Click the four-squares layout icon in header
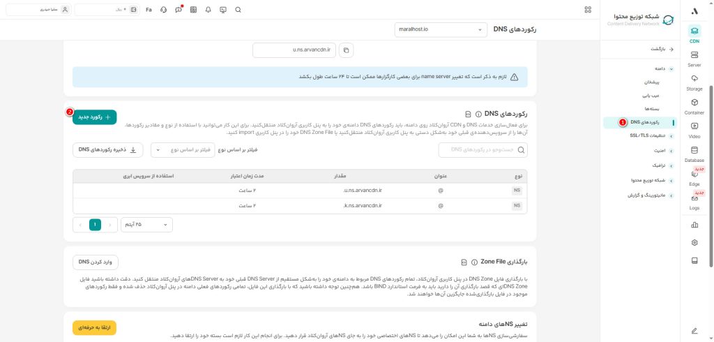The height and width of the screenshot is (342, 714). [x=588, y=10]
